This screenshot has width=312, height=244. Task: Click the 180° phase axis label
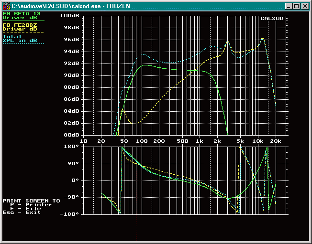[x=71, y=147]
